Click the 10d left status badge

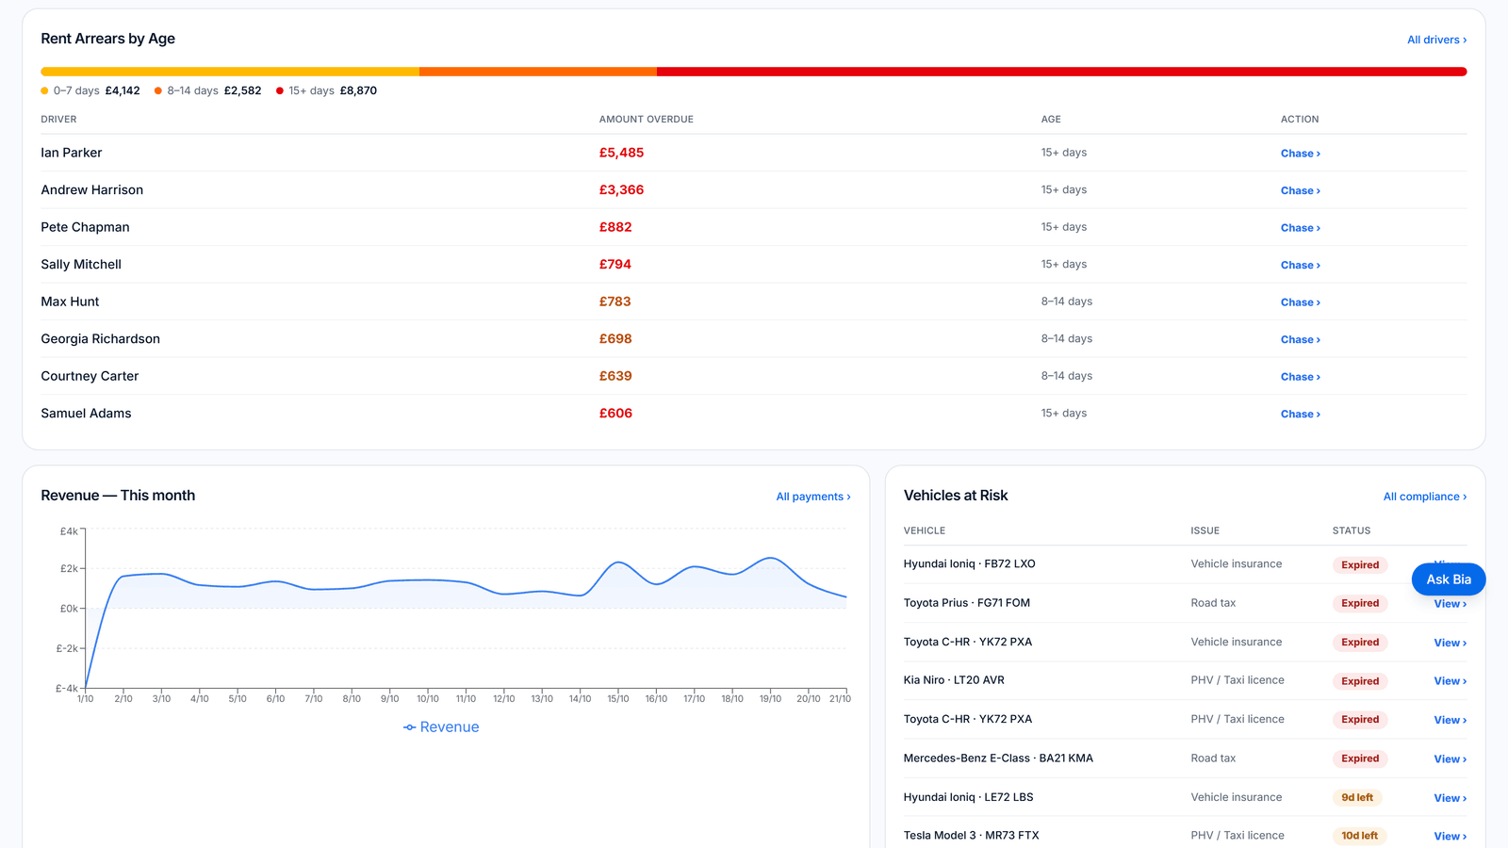click(1359, 837)
